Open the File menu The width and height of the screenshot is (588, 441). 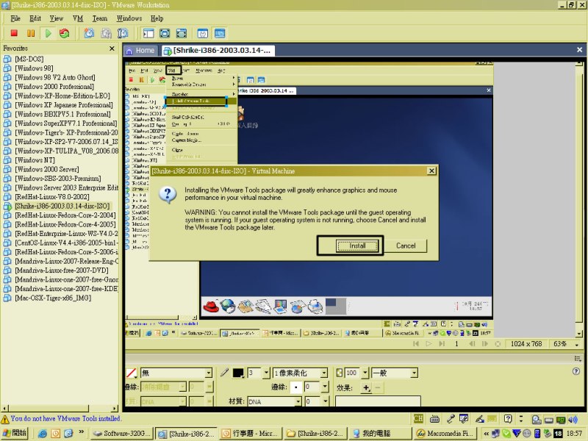(15, 18)
